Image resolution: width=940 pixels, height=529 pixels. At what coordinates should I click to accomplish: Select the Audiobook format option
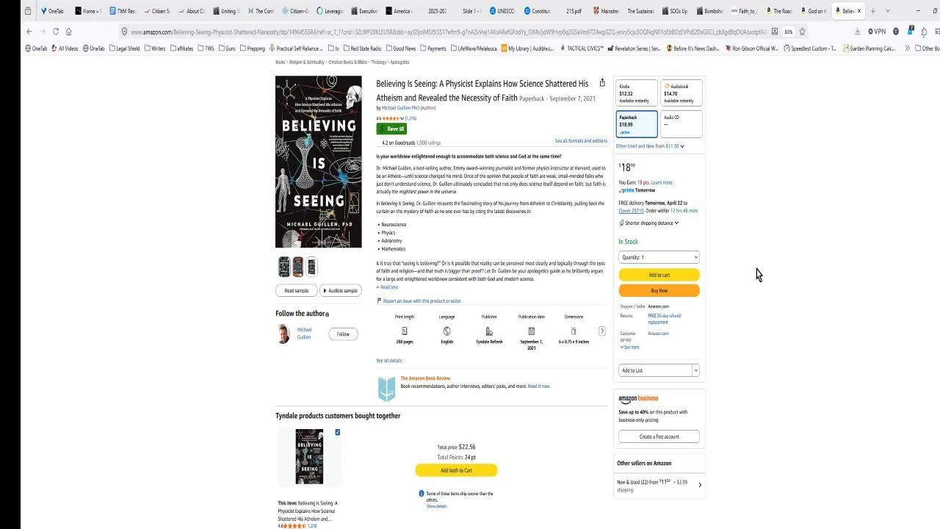(681, 93)
